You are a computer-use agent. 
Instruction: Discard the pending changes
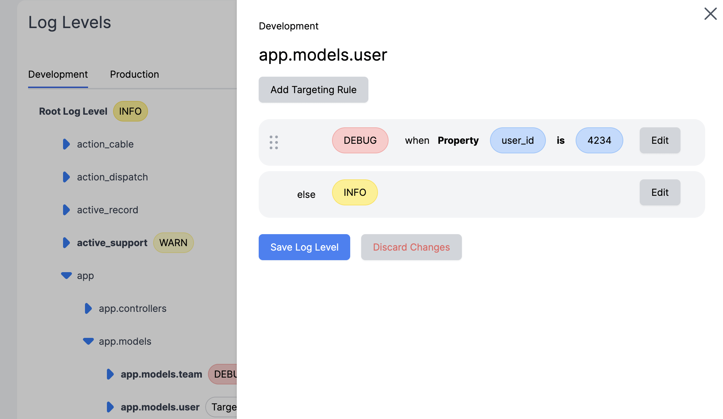point(411,247)
